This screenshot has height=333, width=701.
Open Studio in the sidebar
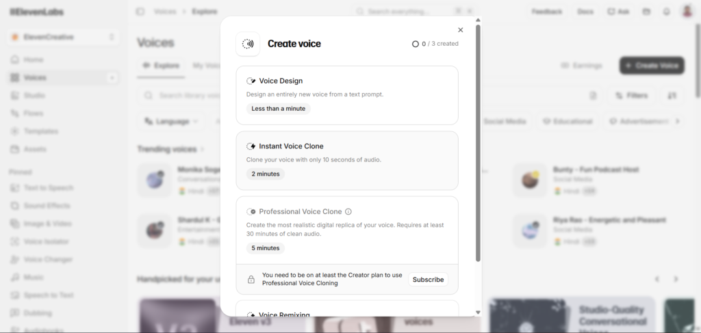[63, 96]
